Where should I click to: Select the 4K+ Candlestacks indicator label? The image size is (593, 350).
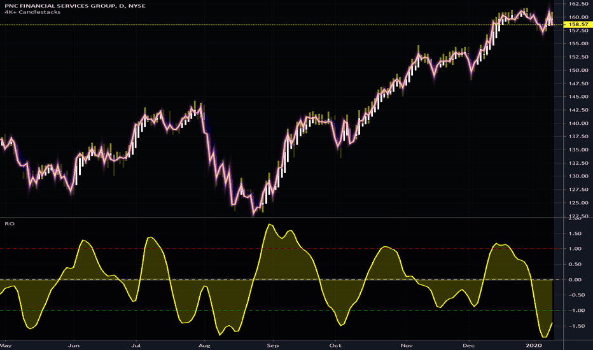click(32, 12)
